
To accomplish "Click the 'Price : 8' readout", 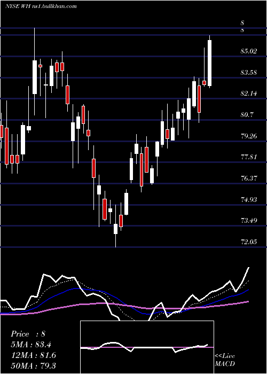I will [28, 334].
